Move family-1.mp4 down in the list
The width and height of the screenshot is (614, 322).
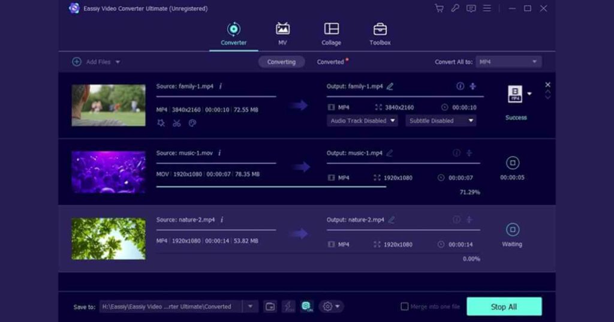tap(548, 97)
